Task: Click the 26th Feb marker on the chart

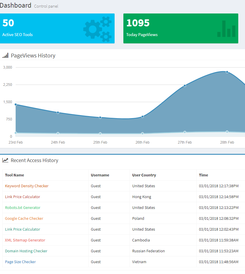Action: [142, 117]
